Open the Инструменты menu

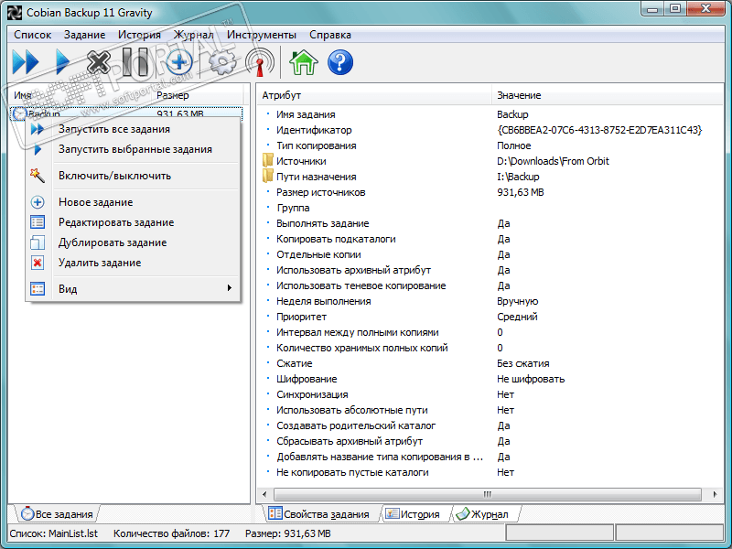(262, 35)
